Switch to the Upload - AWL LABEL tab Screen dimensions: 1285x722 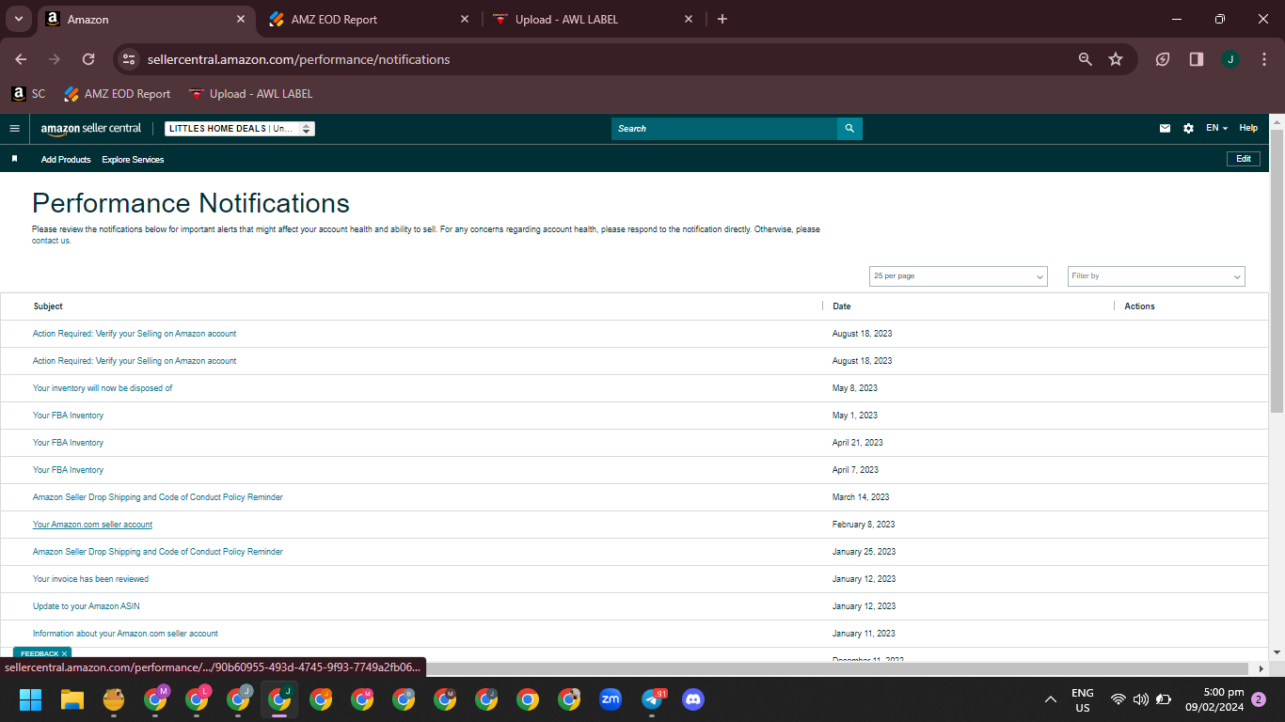[x=593, y=19]
